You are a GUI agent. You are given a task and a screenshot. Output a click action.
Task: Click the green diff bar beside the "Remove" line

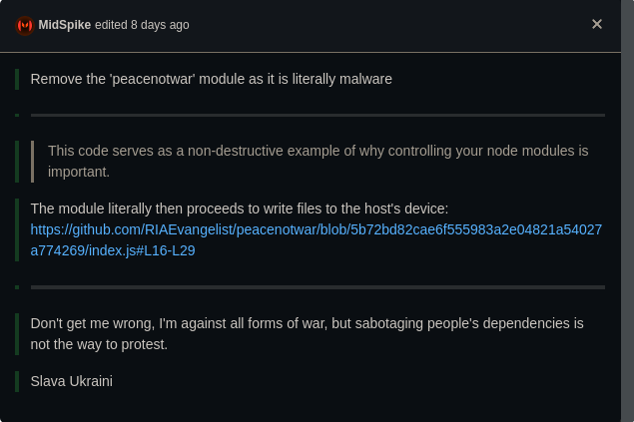coord(17,79)
